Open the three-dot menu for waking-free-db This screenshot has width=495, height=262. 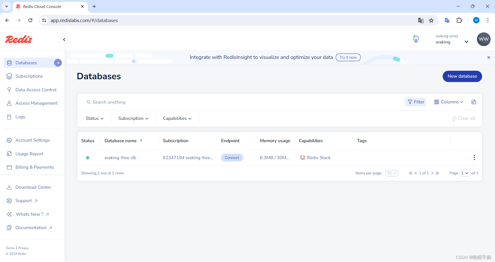[x=474, y=158]
